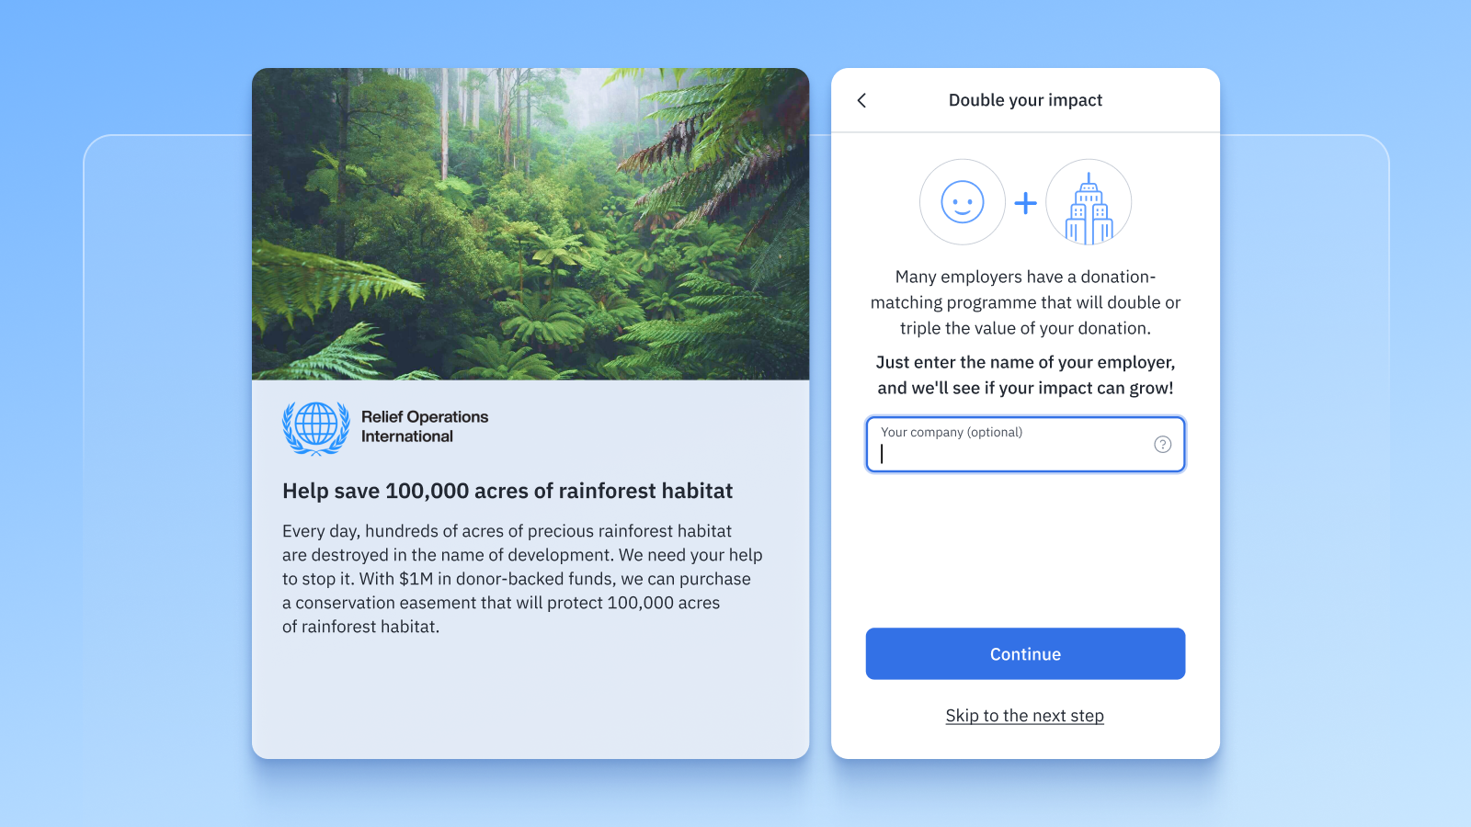Click the rainforest banner photo
The height and width of the screenshot is (827, 1471).
(x=530, y=224)
